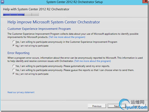Continue with the Next button
149x112 pixels.
coord(116,106)
